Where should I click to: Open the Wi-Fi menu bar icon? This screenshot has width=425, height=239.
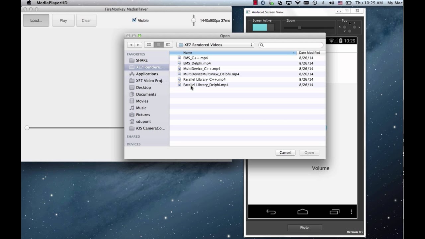point(297,3)
